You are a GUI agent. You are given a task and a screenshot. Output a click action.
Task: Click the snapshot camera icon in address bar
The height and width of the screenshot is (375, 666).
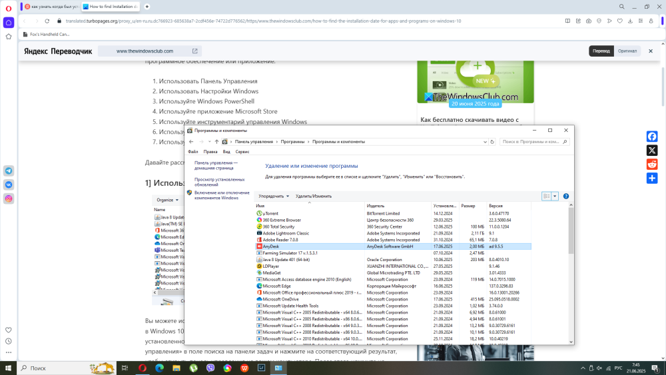pos(589,21)
